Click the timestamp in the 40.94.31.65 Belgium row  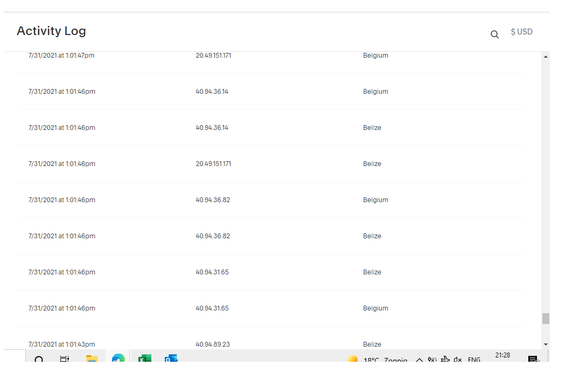[62, 308]
